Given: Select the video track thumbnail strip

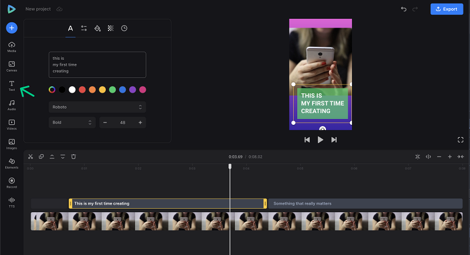Looking at the screenshot, I should [246, 221].
